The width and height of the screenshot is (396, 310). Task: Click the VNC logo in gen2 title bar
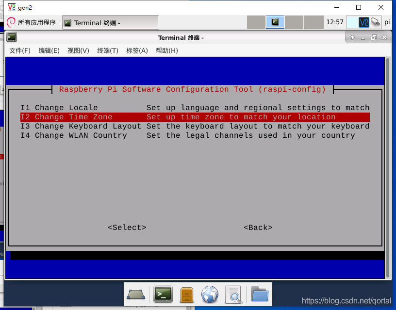tap(12, 7)
